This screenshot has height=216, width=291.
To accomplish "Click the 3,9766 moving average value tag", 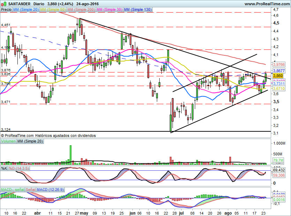I will pos(278,64).
